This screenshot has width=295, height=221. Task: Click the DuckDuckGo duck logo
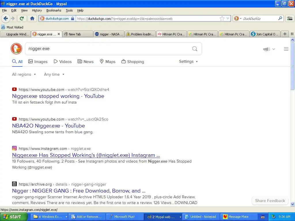(16, 49)
